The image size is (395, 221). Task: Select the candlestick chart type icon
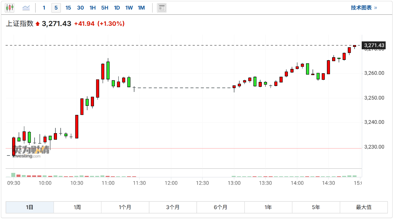pyautogui.click(x=10, y=8)
